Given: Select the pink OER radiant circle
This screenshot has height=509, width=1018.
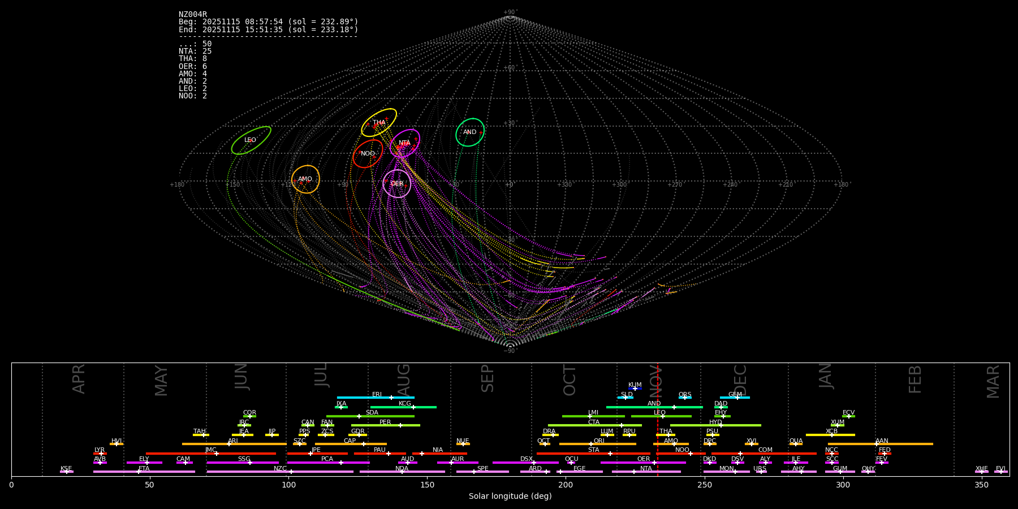Looking at the screenshot, I should click(397, 184).
